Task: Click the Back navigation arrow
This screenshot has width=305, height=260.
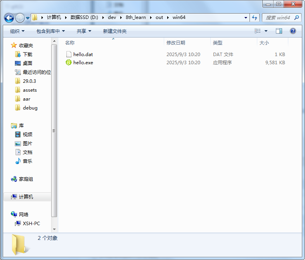Action: [9, 18]
